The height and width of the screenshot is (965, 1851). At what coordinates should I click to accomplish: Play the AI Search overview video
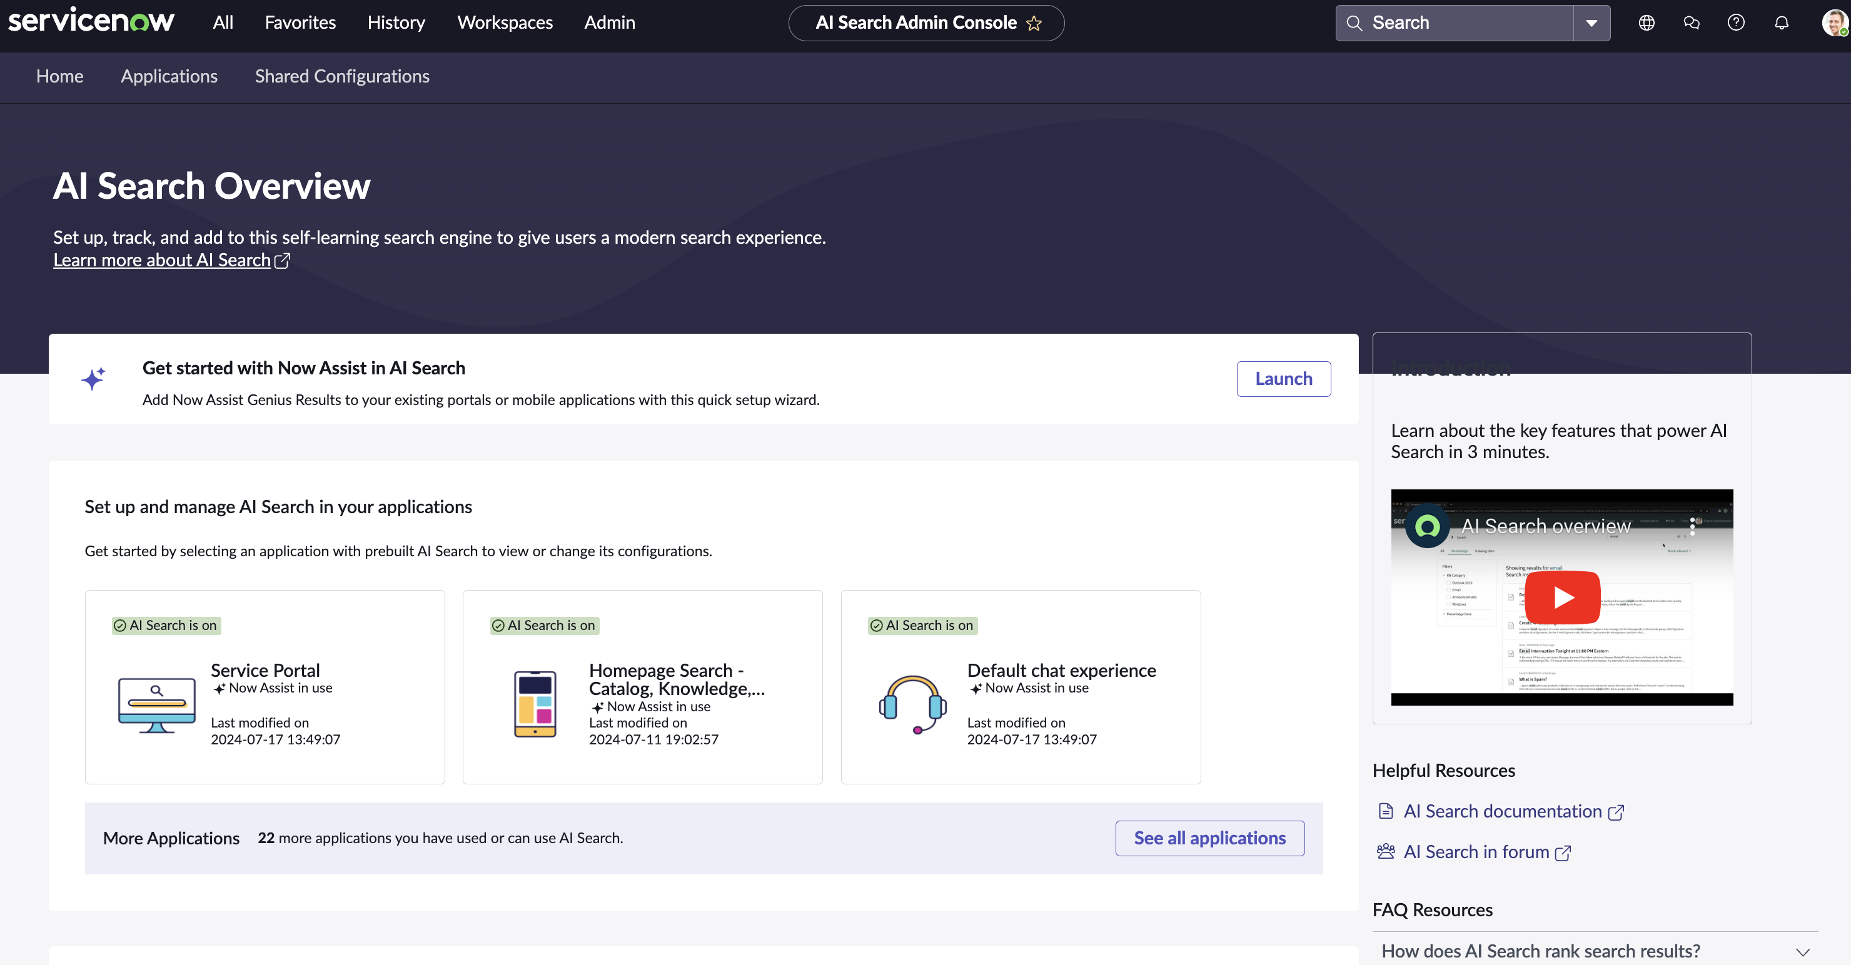coord(1562,597)
